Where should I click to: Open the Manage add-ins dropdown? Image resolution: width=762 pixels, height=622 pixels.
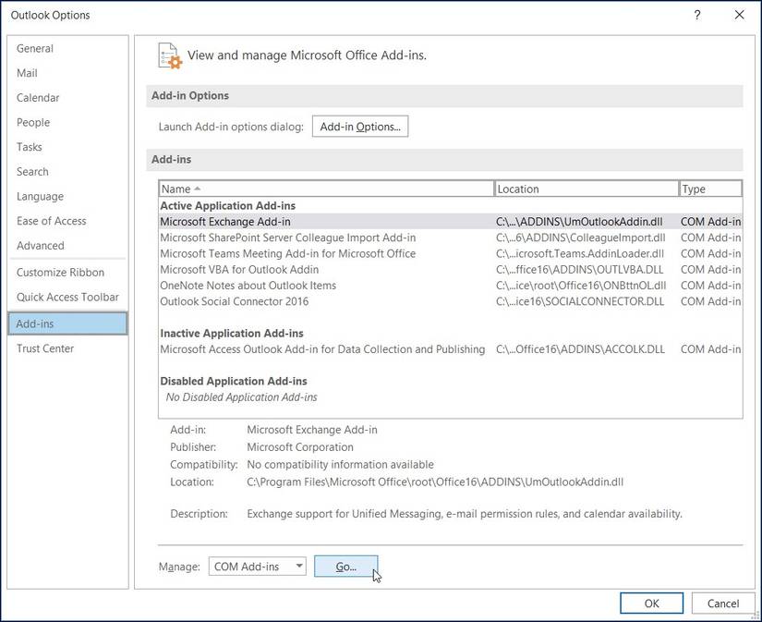(x=258, y=567)
